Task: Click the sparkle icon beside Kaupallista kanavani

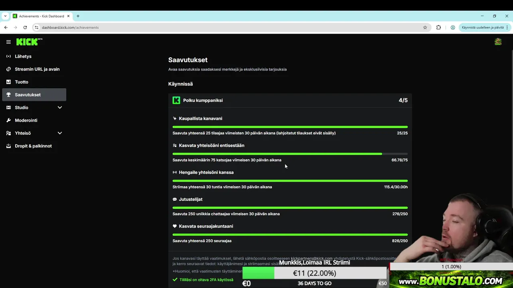Action: [175, 118]
